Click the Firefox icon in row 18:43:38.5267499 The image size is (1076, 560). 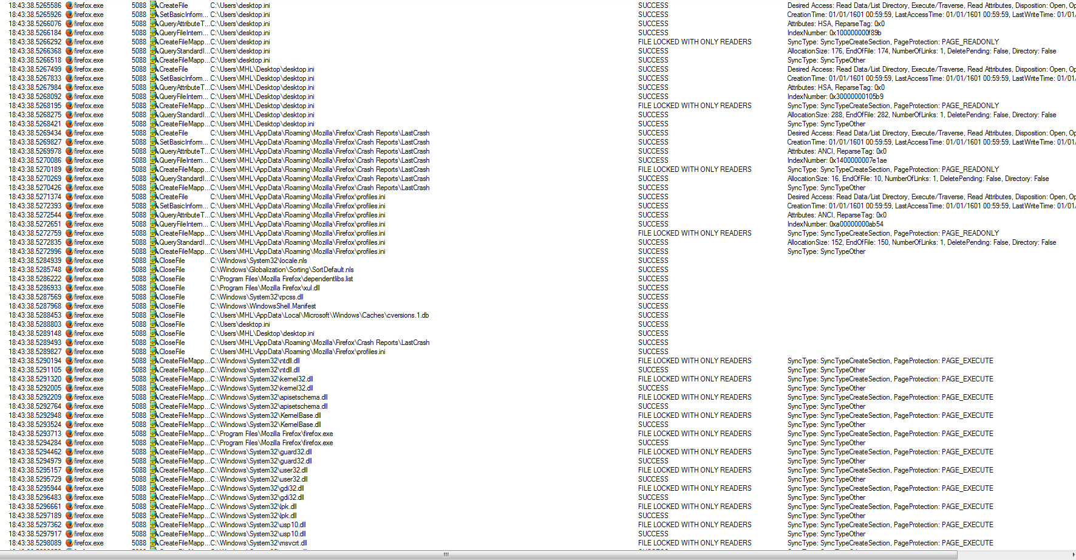[x=69, y=69]
